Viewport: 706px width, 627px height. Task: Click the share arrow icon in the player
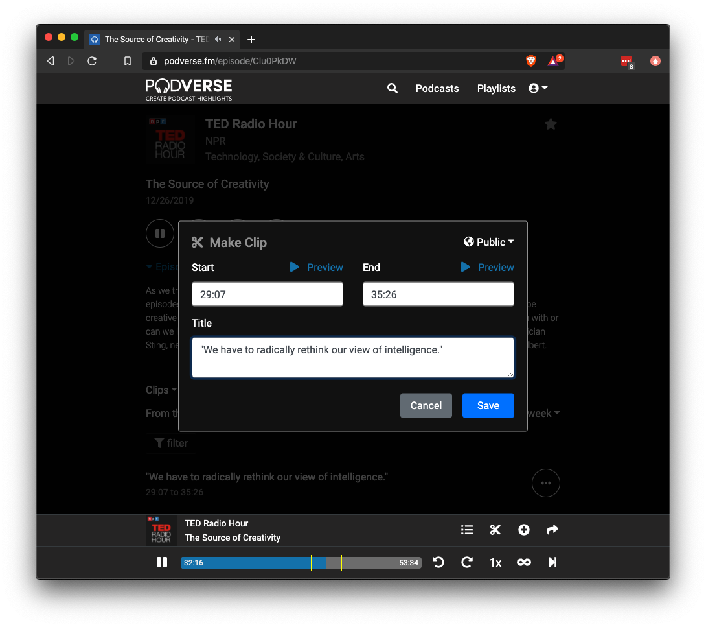(552, 530)
